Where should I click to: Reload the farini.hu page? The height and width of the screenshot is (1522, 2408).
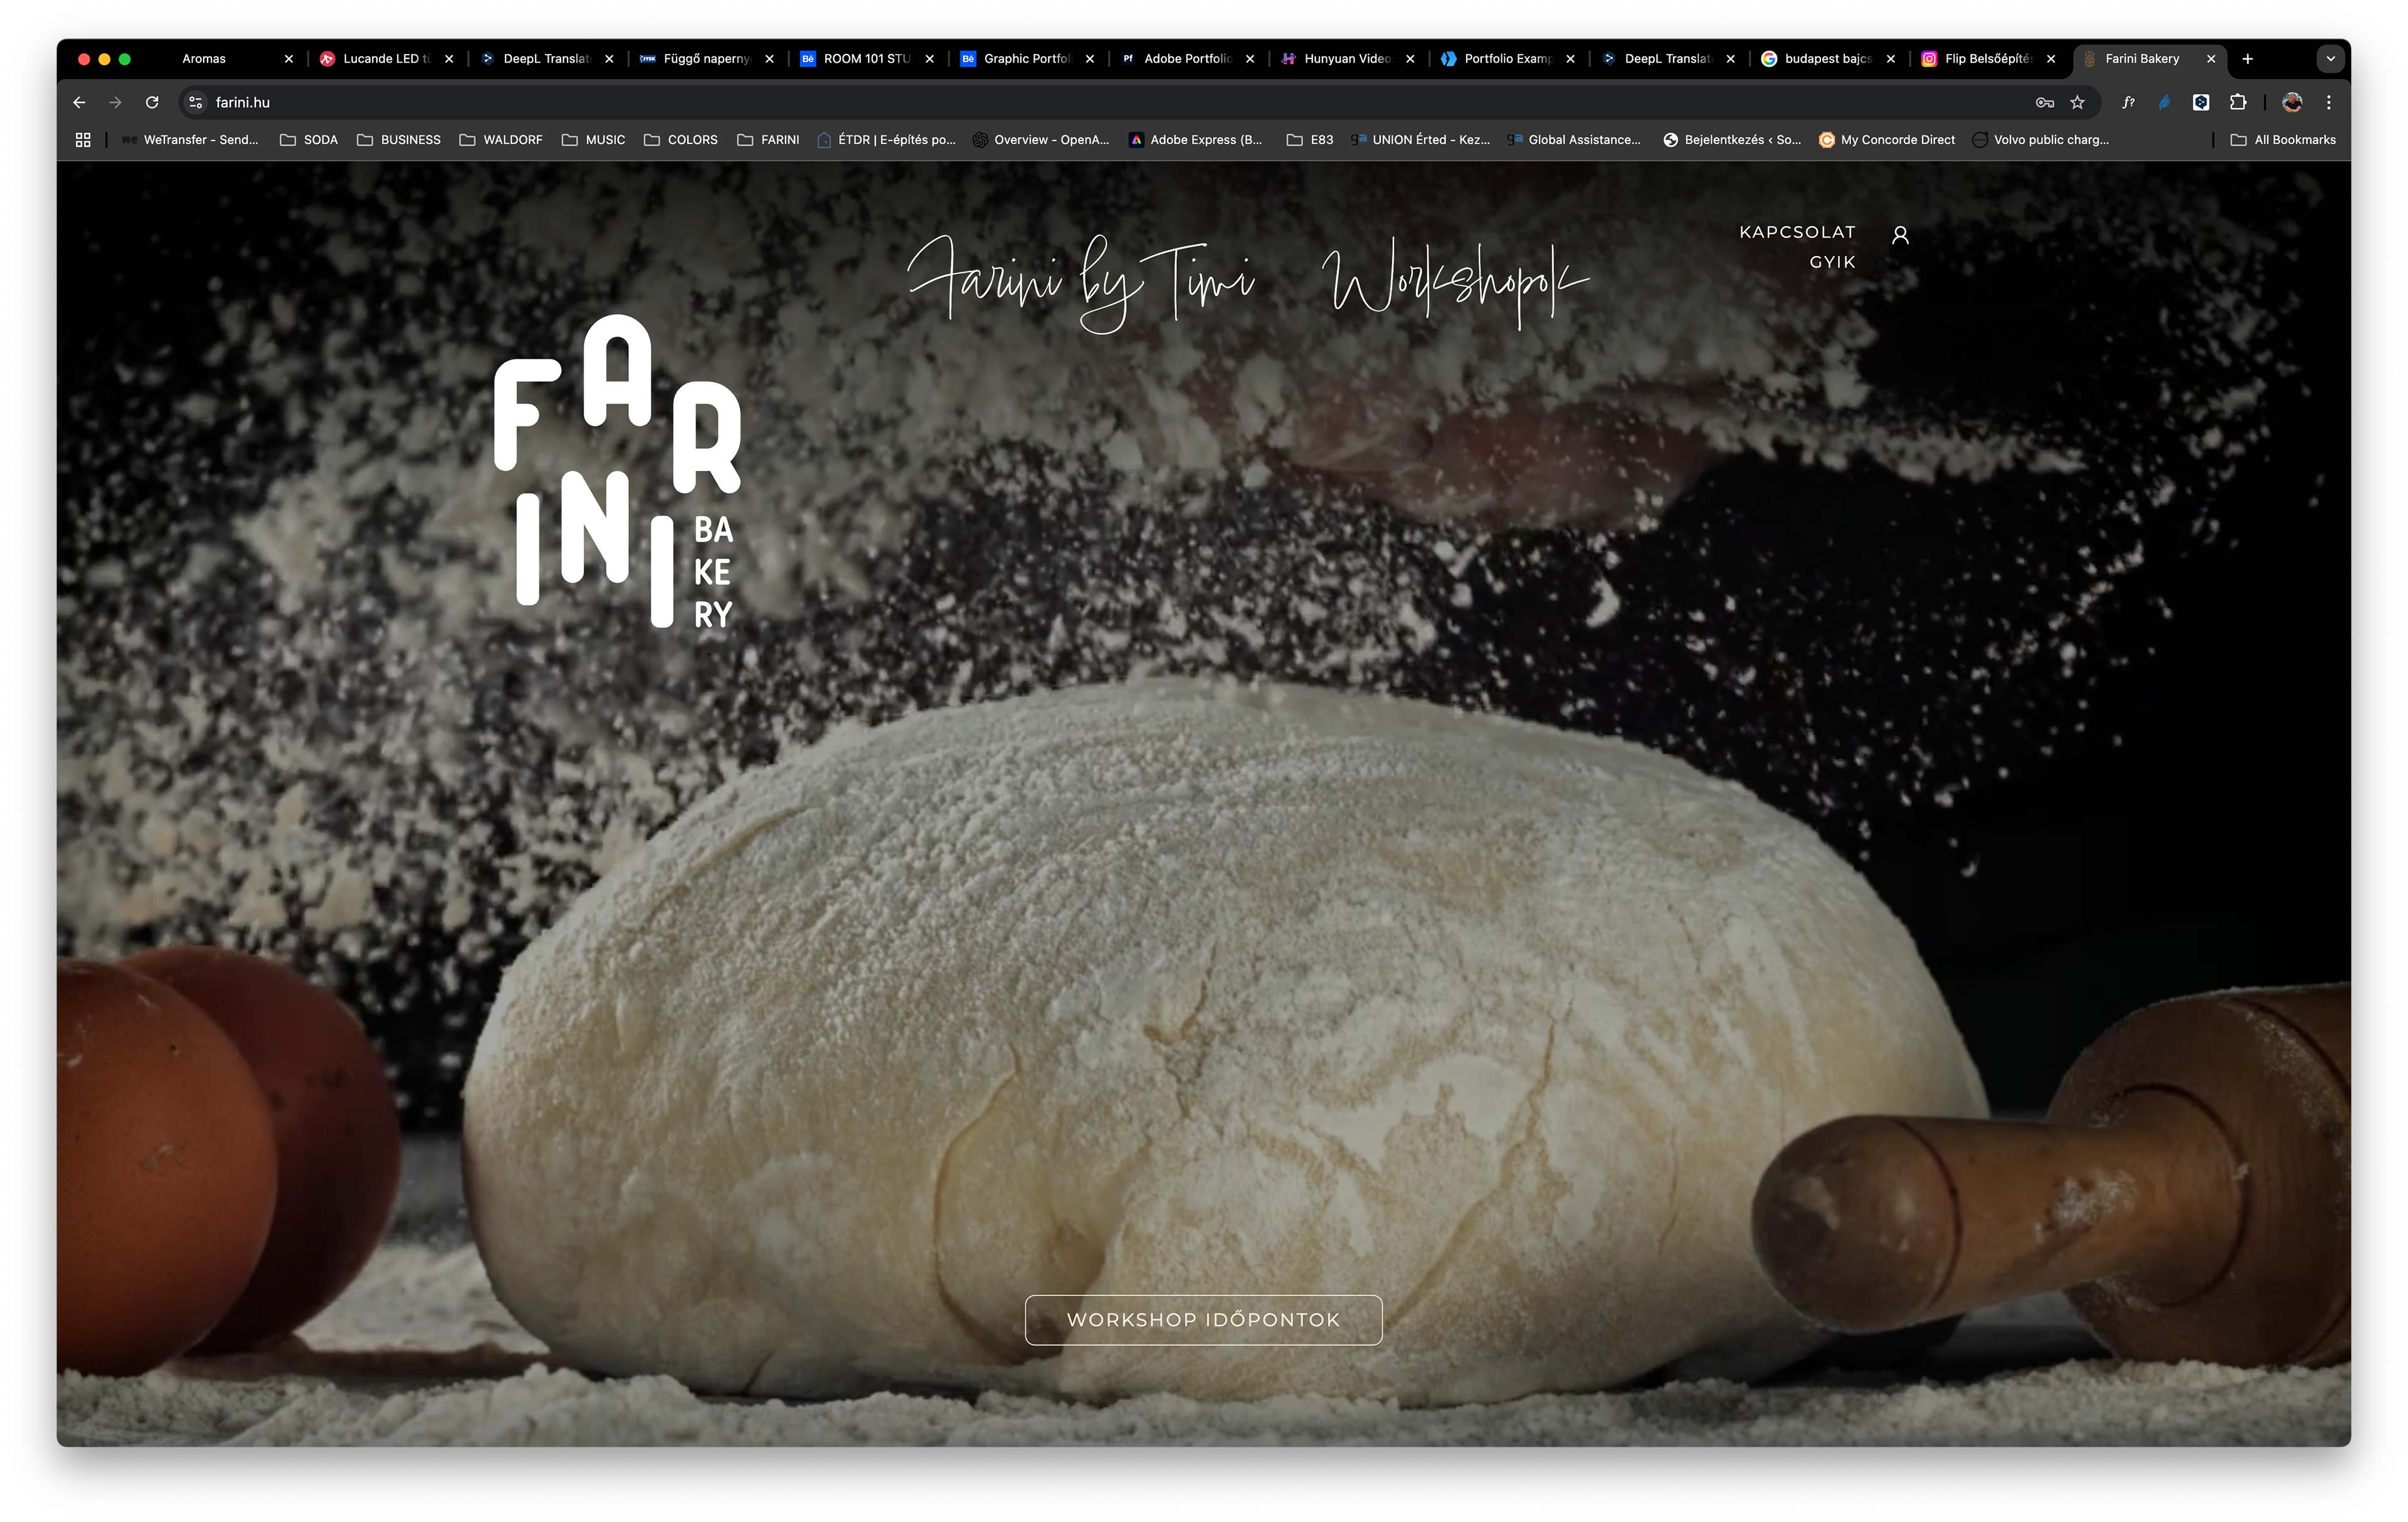pos(152,102)
